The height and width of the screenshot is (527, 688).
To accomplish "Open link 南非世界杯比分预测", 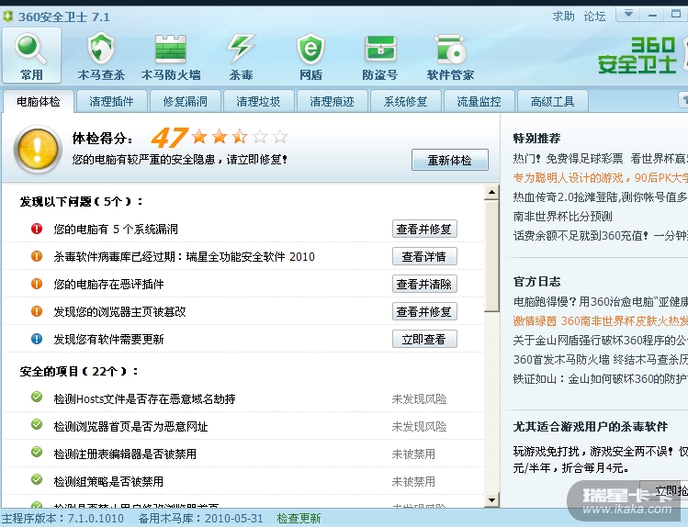I will pyautogui.click(x=562, y=216).
